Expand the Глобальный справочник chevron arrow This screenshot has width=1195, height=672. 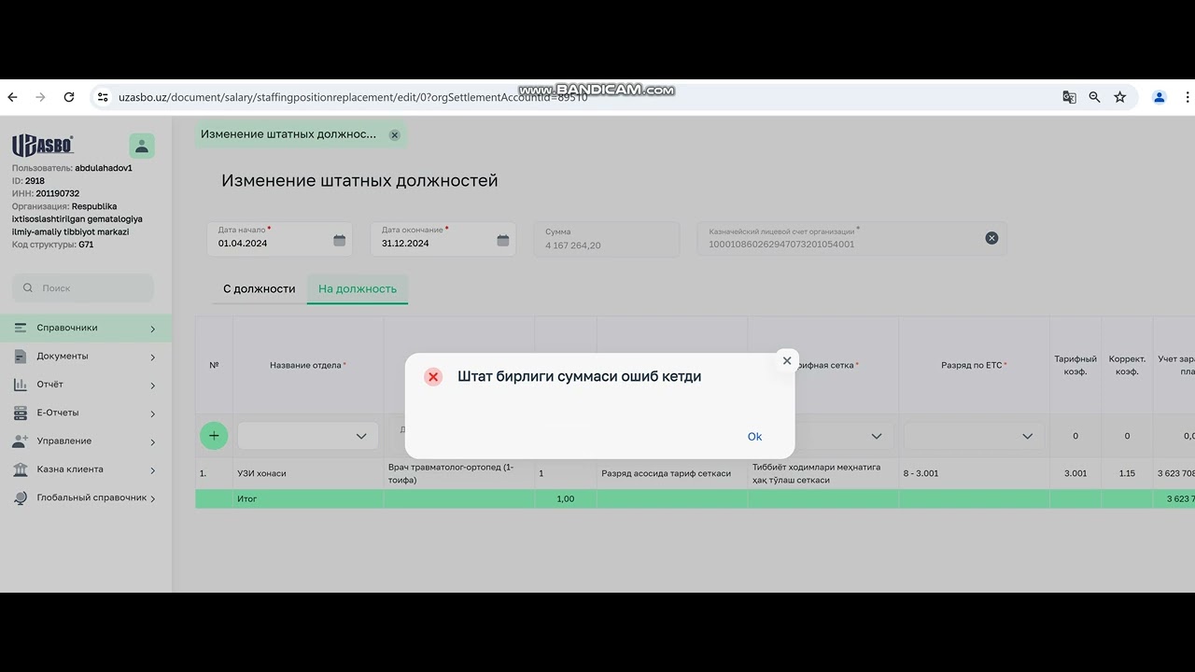pyautogui.click(x=153, y=498)
